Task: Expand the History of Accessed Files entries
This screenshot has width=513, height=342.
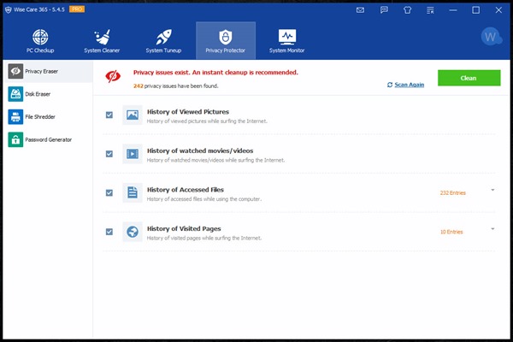Action: click(x=493, y=190)
